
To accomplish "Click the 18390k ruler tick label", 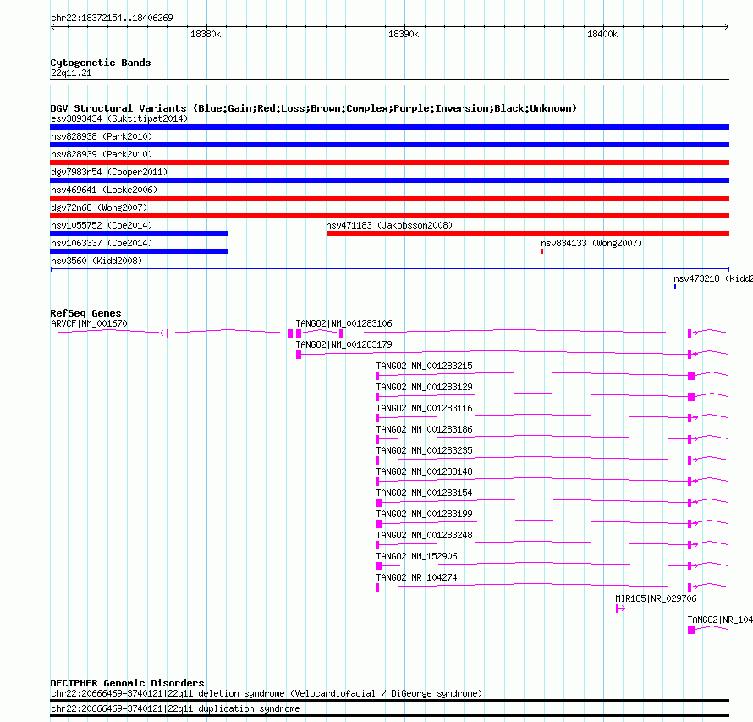I will pos(404,34).
